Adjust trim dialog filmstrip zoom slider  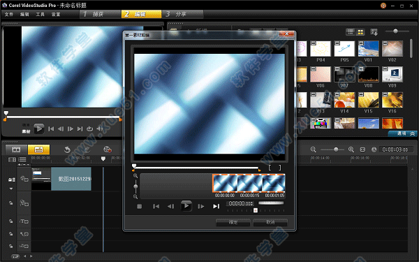click(135, 187)
